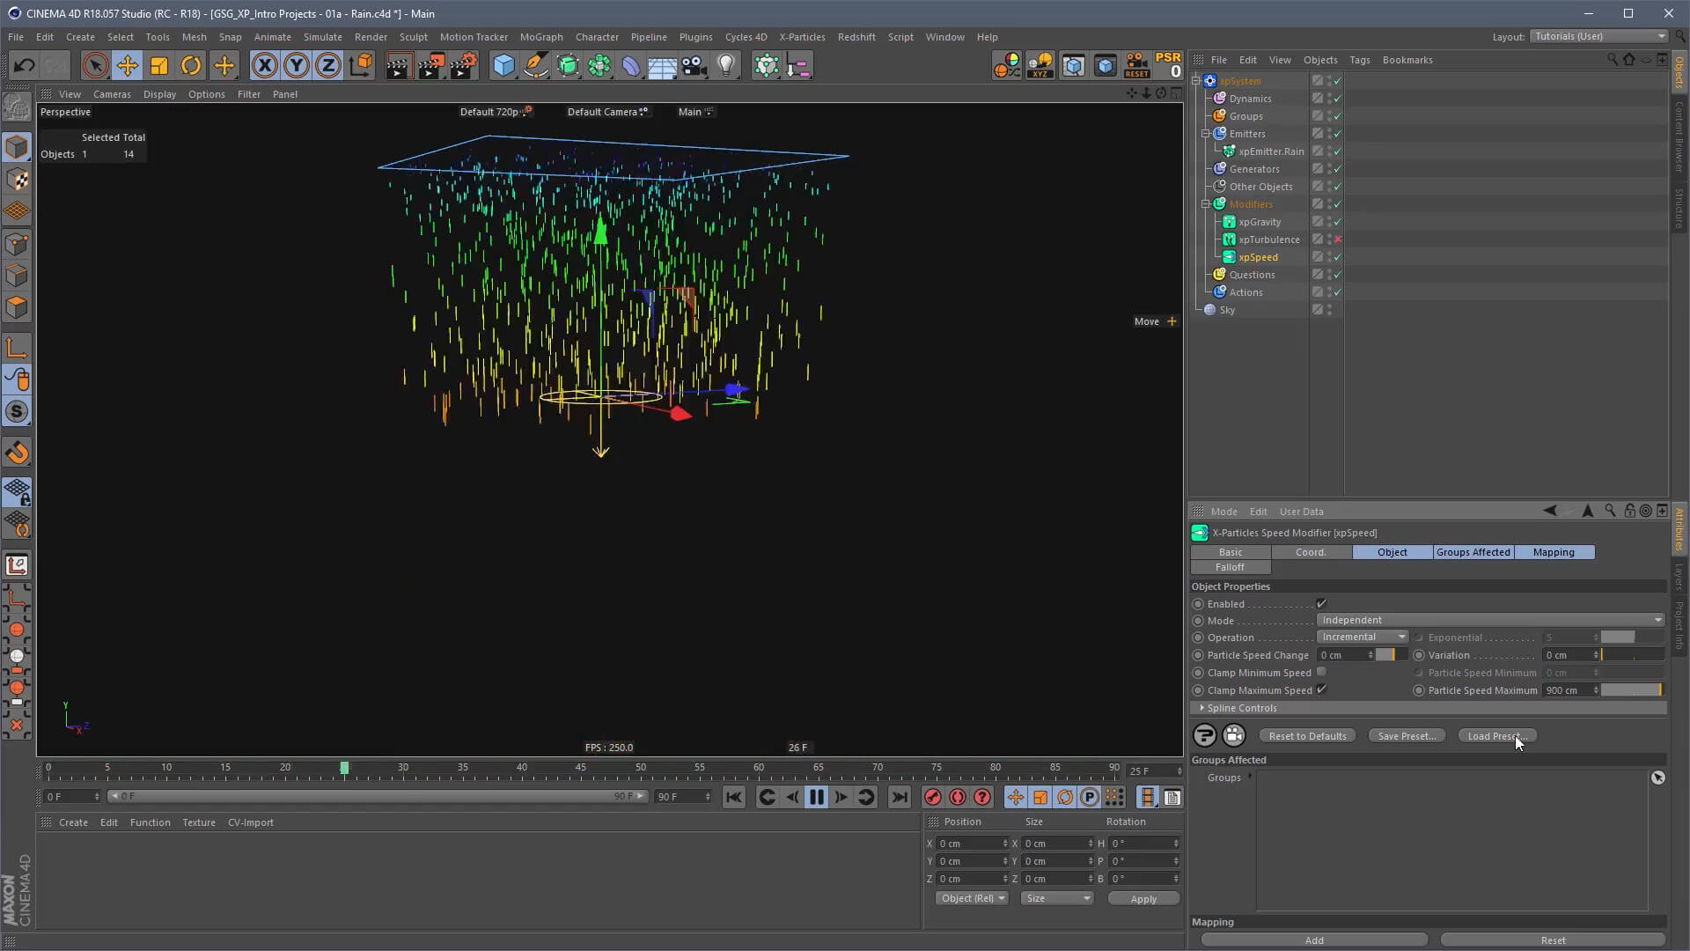Uncheck the Enabled checkbox
This screenshot has height=951, width=1690.
pyautogui.click(x=1321, y=604)
